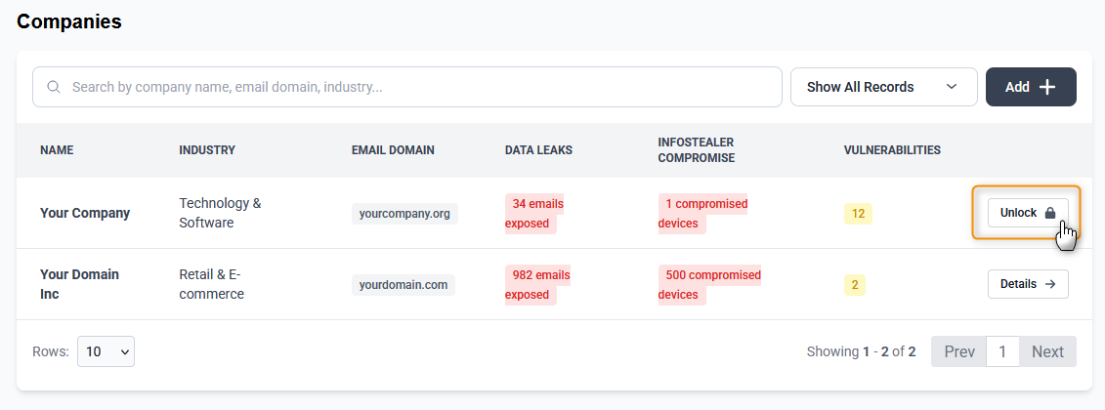This screenshot has width=1105, height=410.
Task: Click chevron in Show All Records filter
Action: (x=952, y=87)
